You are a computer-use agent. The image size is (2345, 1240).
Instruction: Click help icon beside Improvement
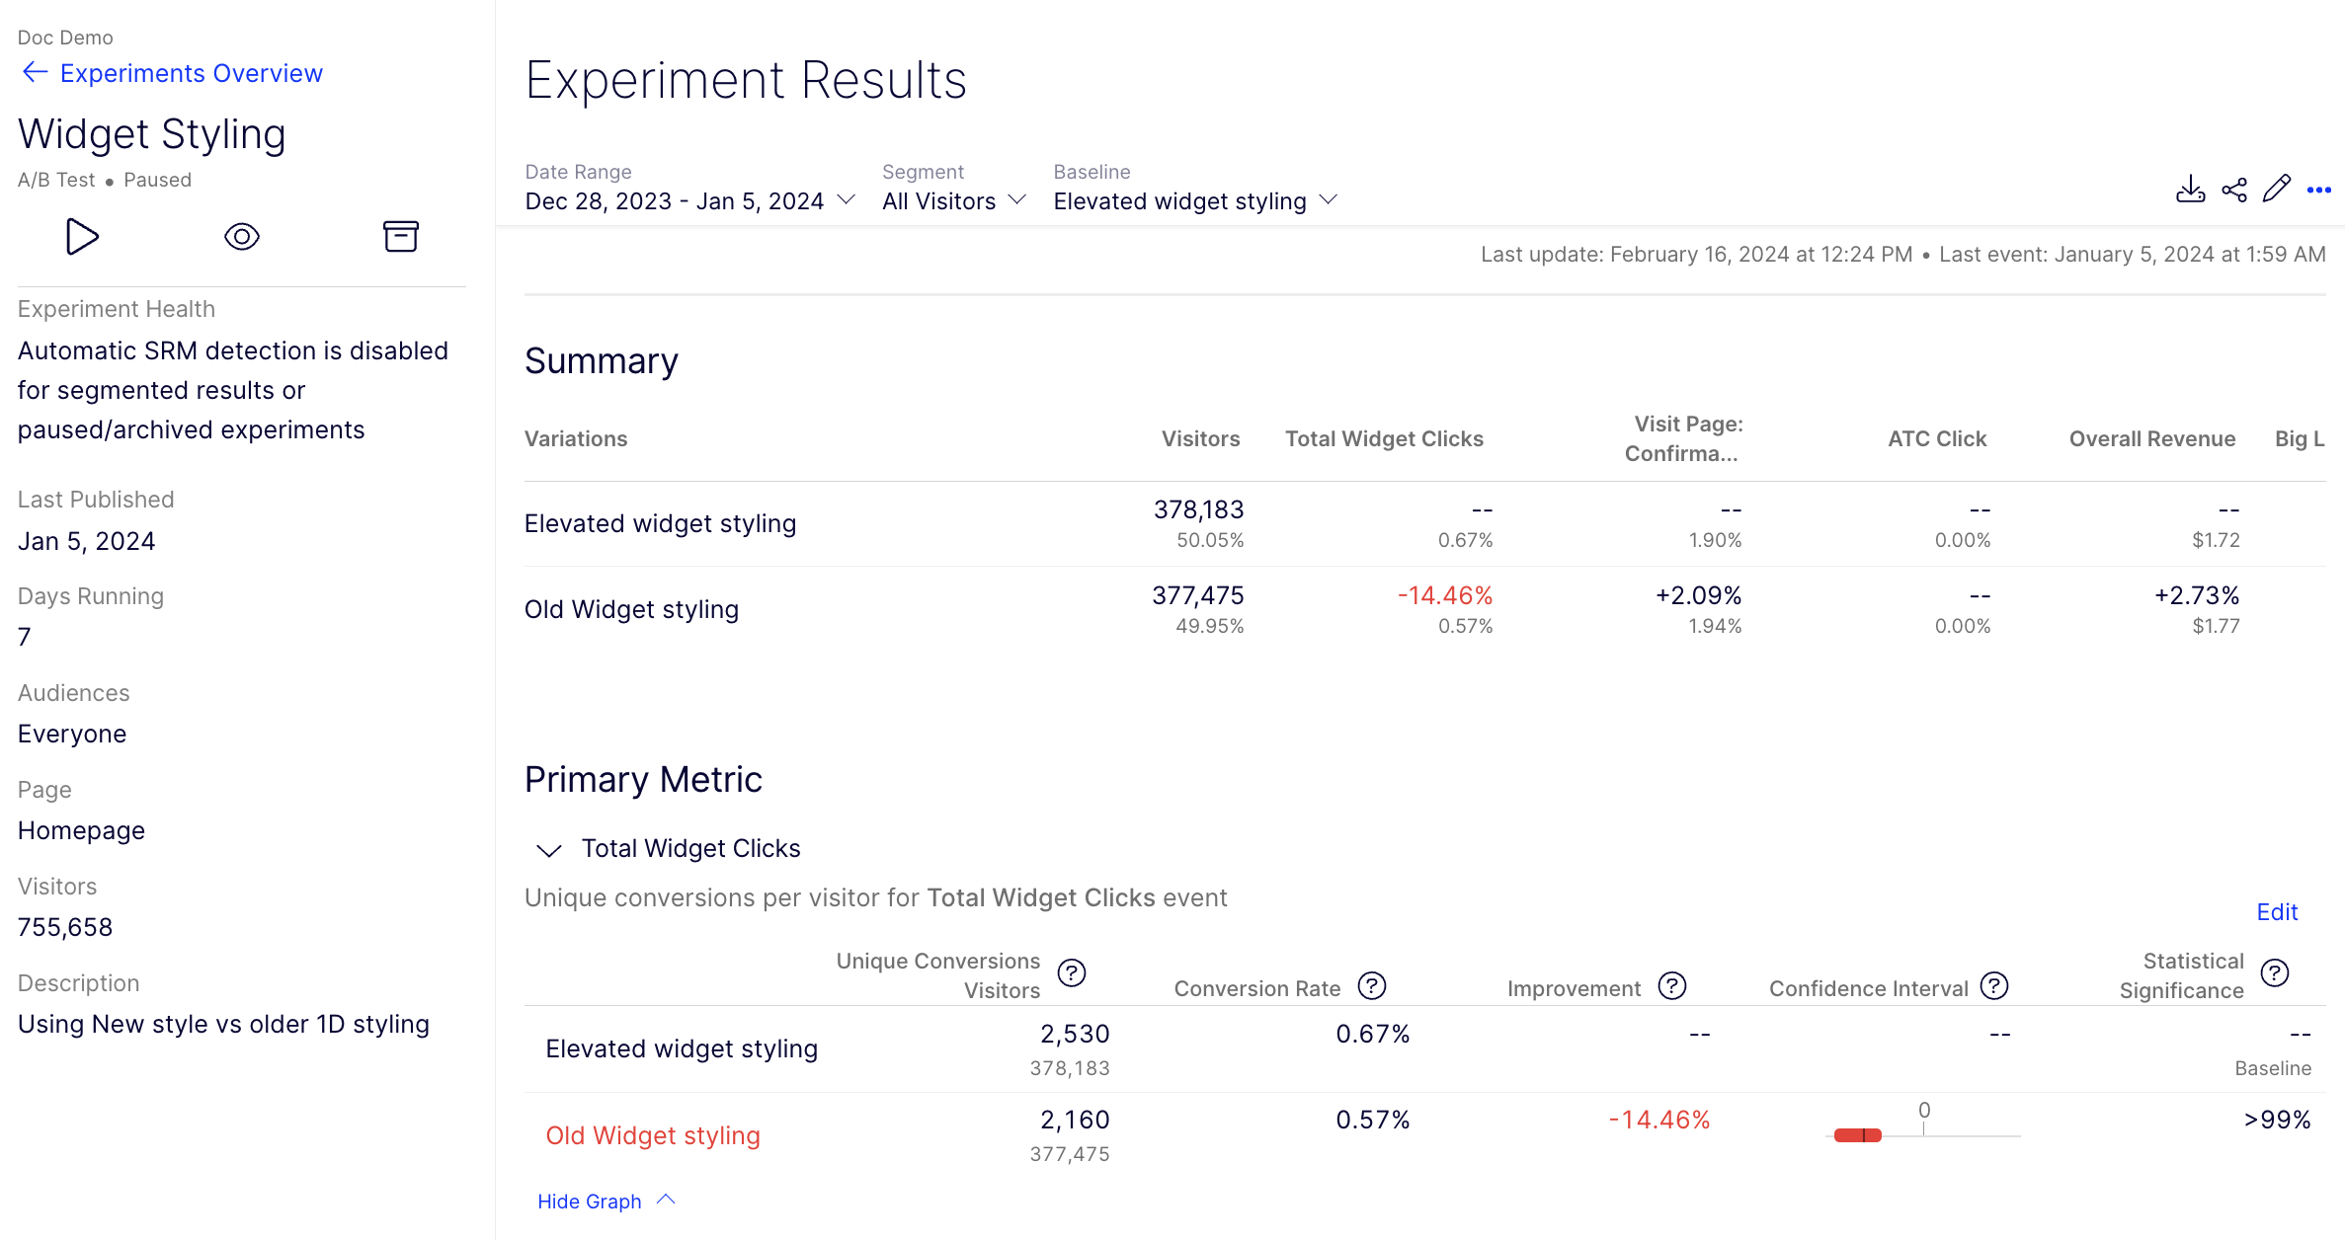point(1671,986)
